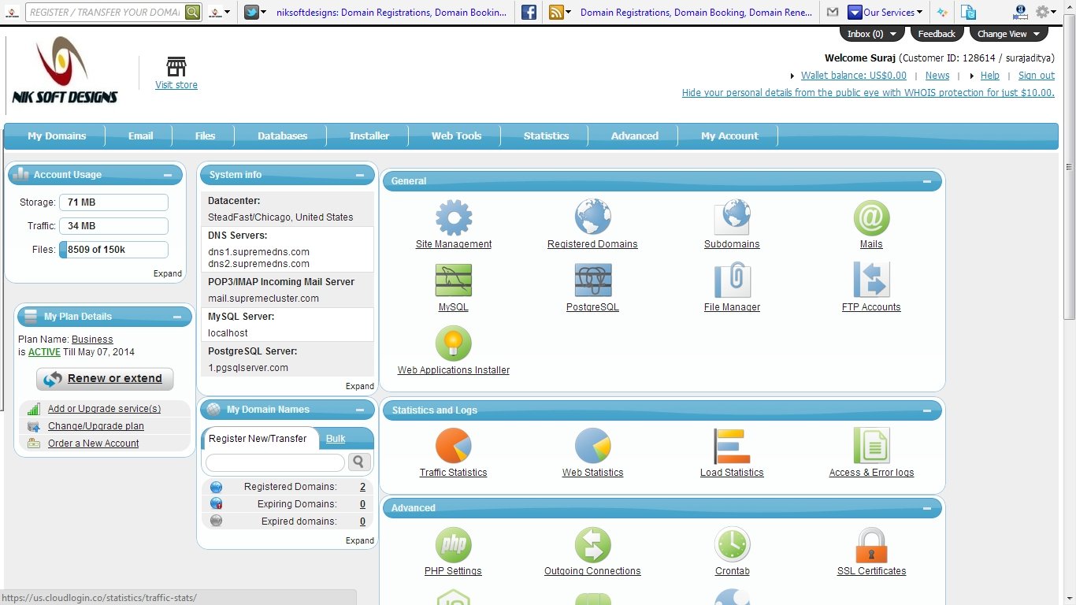The image size is (1076, 605).
Task: Open the Statistics menu
Action: click(x=546, y=135)
